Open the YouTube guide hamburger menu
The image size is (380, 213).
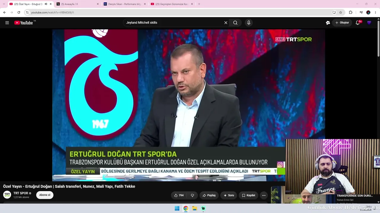point(7,23)
